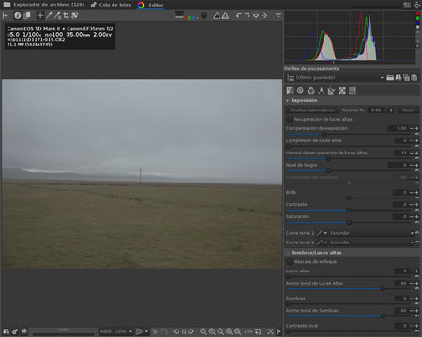The height and width of the screenshot is (337, 422).
Task: Toggle shadow clipping warning indicator
Action: click(217, 15)
